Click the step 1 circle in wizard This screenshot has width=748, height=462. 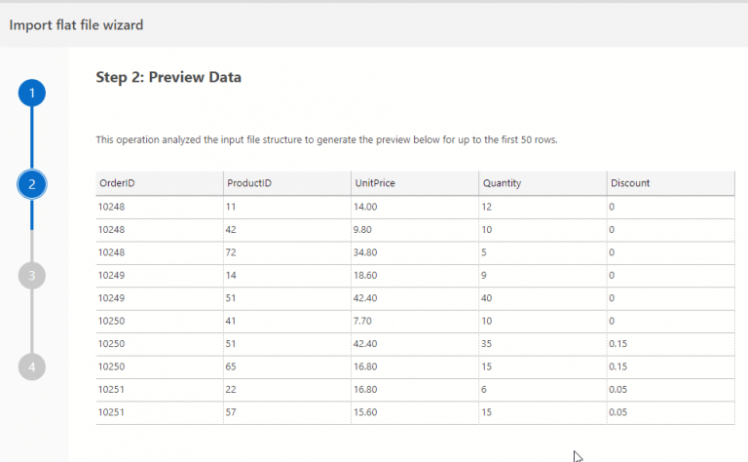click(x=32, y=93)
